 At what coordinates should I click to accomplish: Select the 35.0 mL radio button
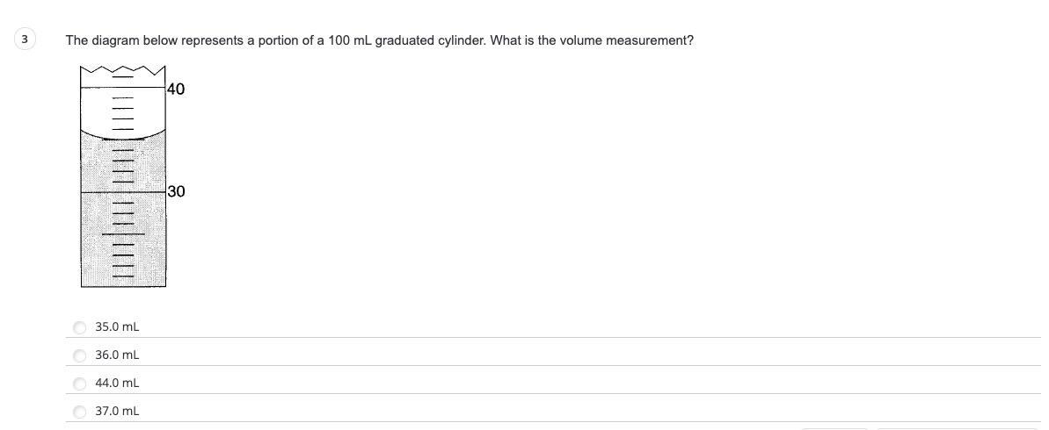point(80,327)
